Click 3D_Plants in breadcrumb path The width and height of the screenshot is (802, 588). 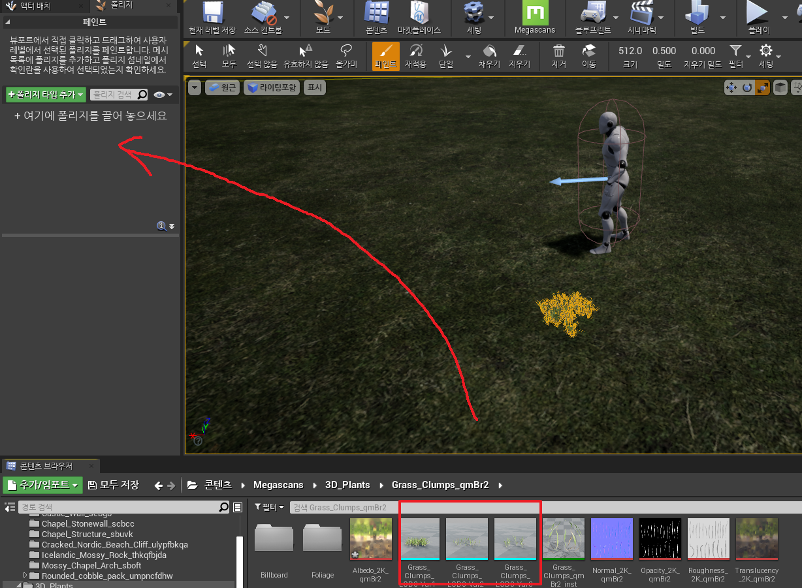(x=347, y=485)
